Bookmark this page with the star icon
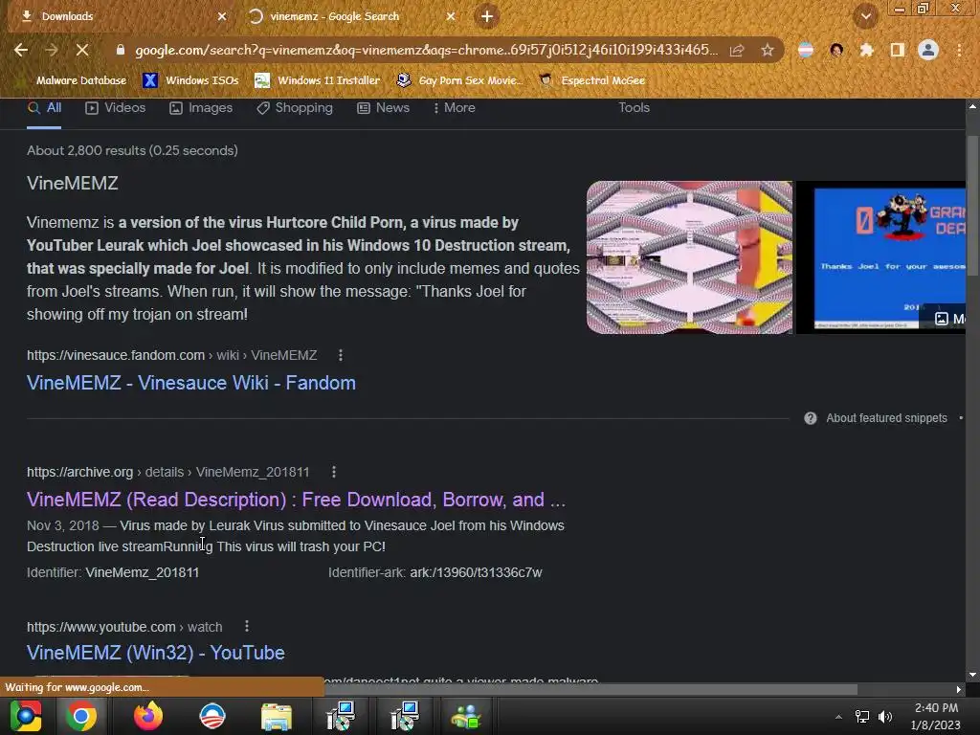 [768, 50]
